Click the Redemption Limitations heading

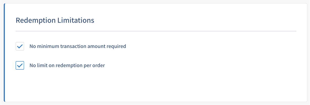[55, 20]
